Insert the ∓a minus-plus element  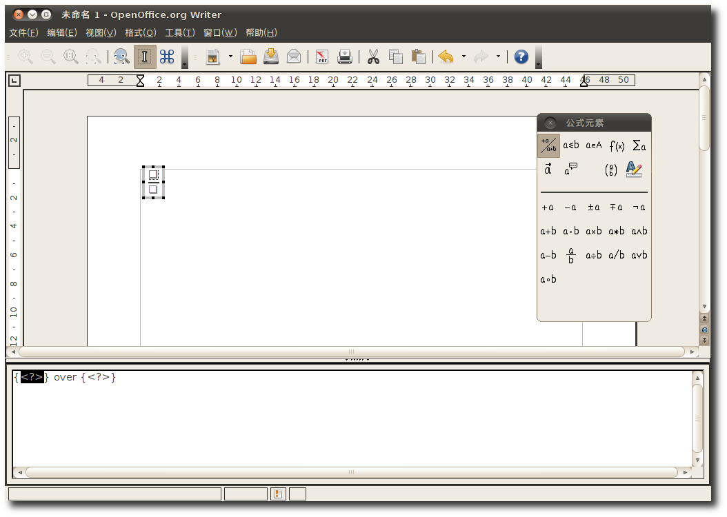click(616, 207)
